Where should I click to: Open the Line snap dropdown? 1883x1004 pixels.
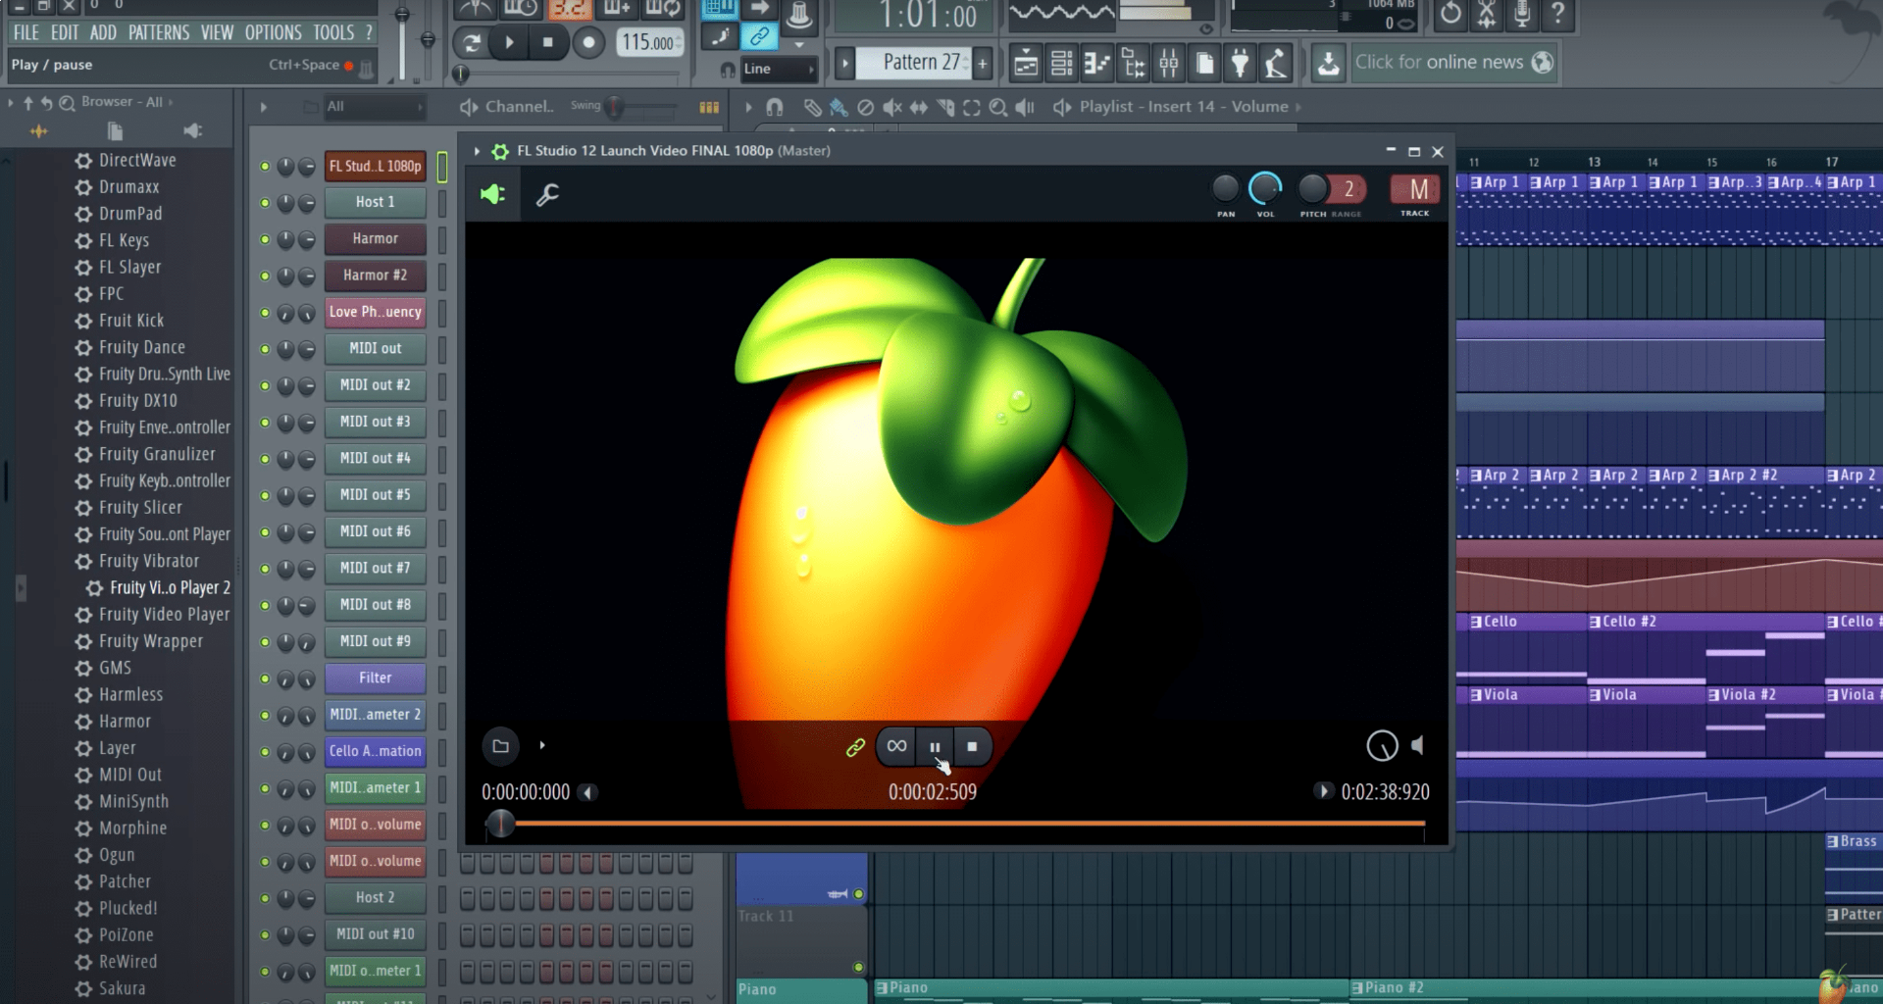[x=779, y=70]
